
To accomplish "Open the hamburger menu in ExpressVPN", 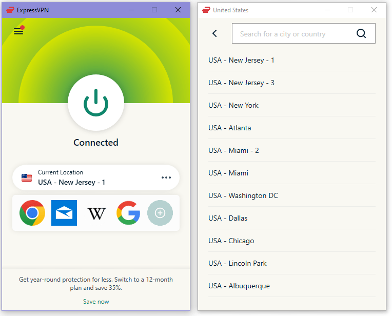I will click(18, 31).
